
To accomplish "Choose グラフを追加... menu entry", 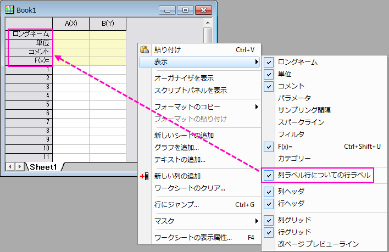I will 199,148.
